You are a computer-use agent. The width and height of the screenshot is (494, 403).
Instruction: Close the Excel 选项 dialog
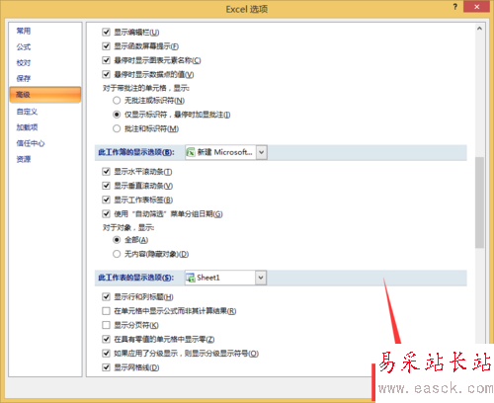coord(476,7)
